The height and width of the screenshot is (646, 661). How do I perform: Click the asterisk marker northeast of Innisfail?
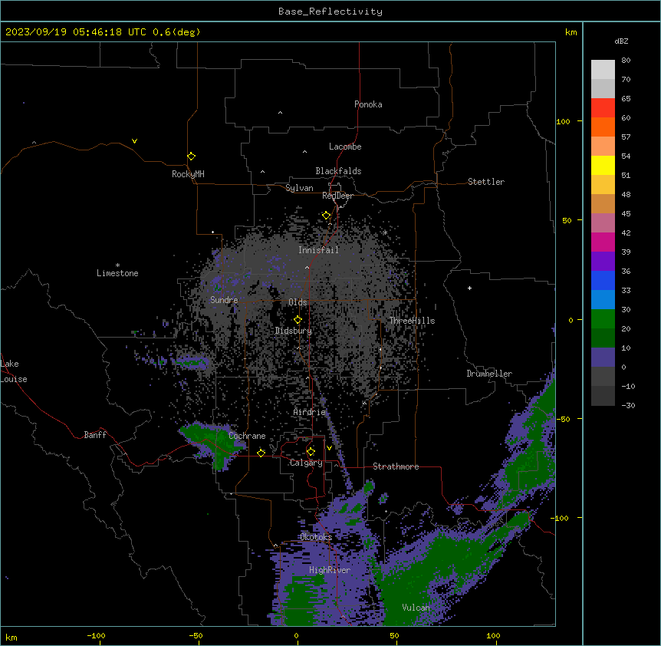pos(385,232)
